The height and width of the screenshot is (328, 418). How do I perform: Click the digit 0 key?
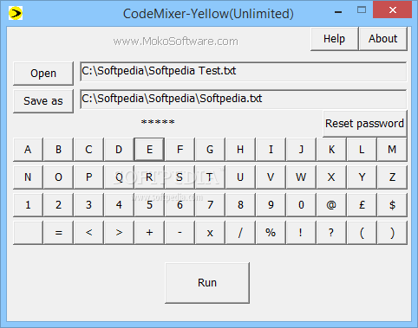(x=301, y=205)
